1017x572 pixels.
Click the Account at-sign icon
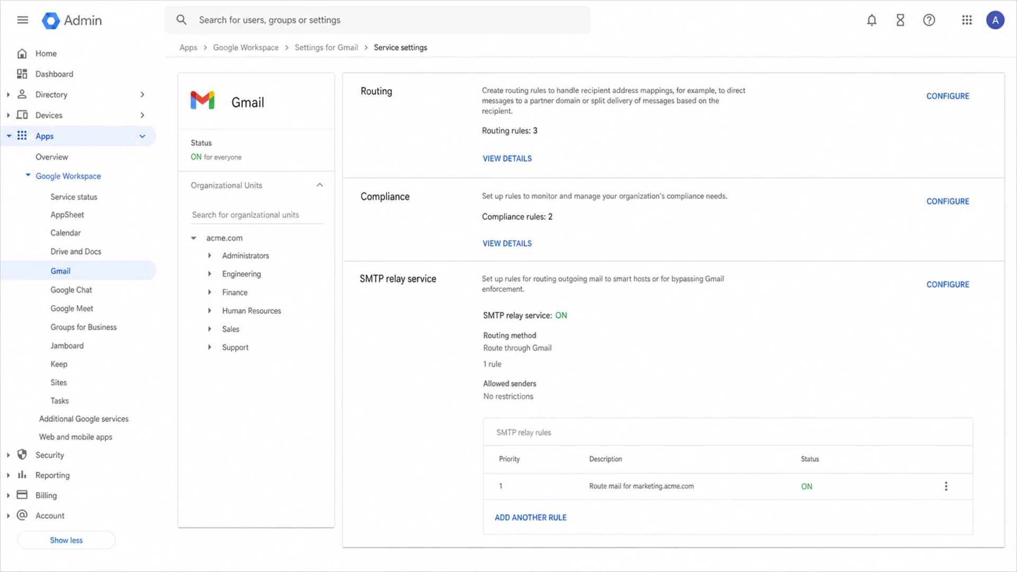[x=22, y=515]
